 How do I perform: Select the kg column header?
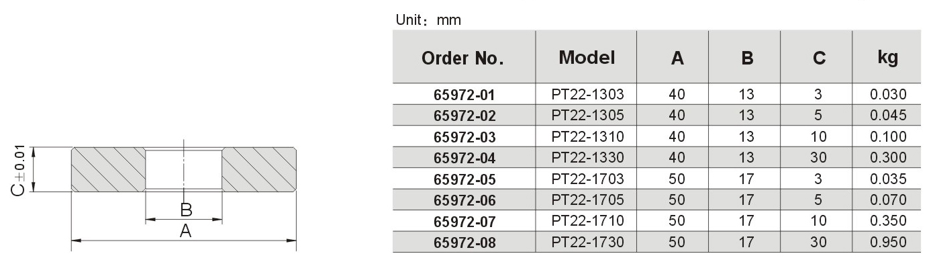click(887, 58)
